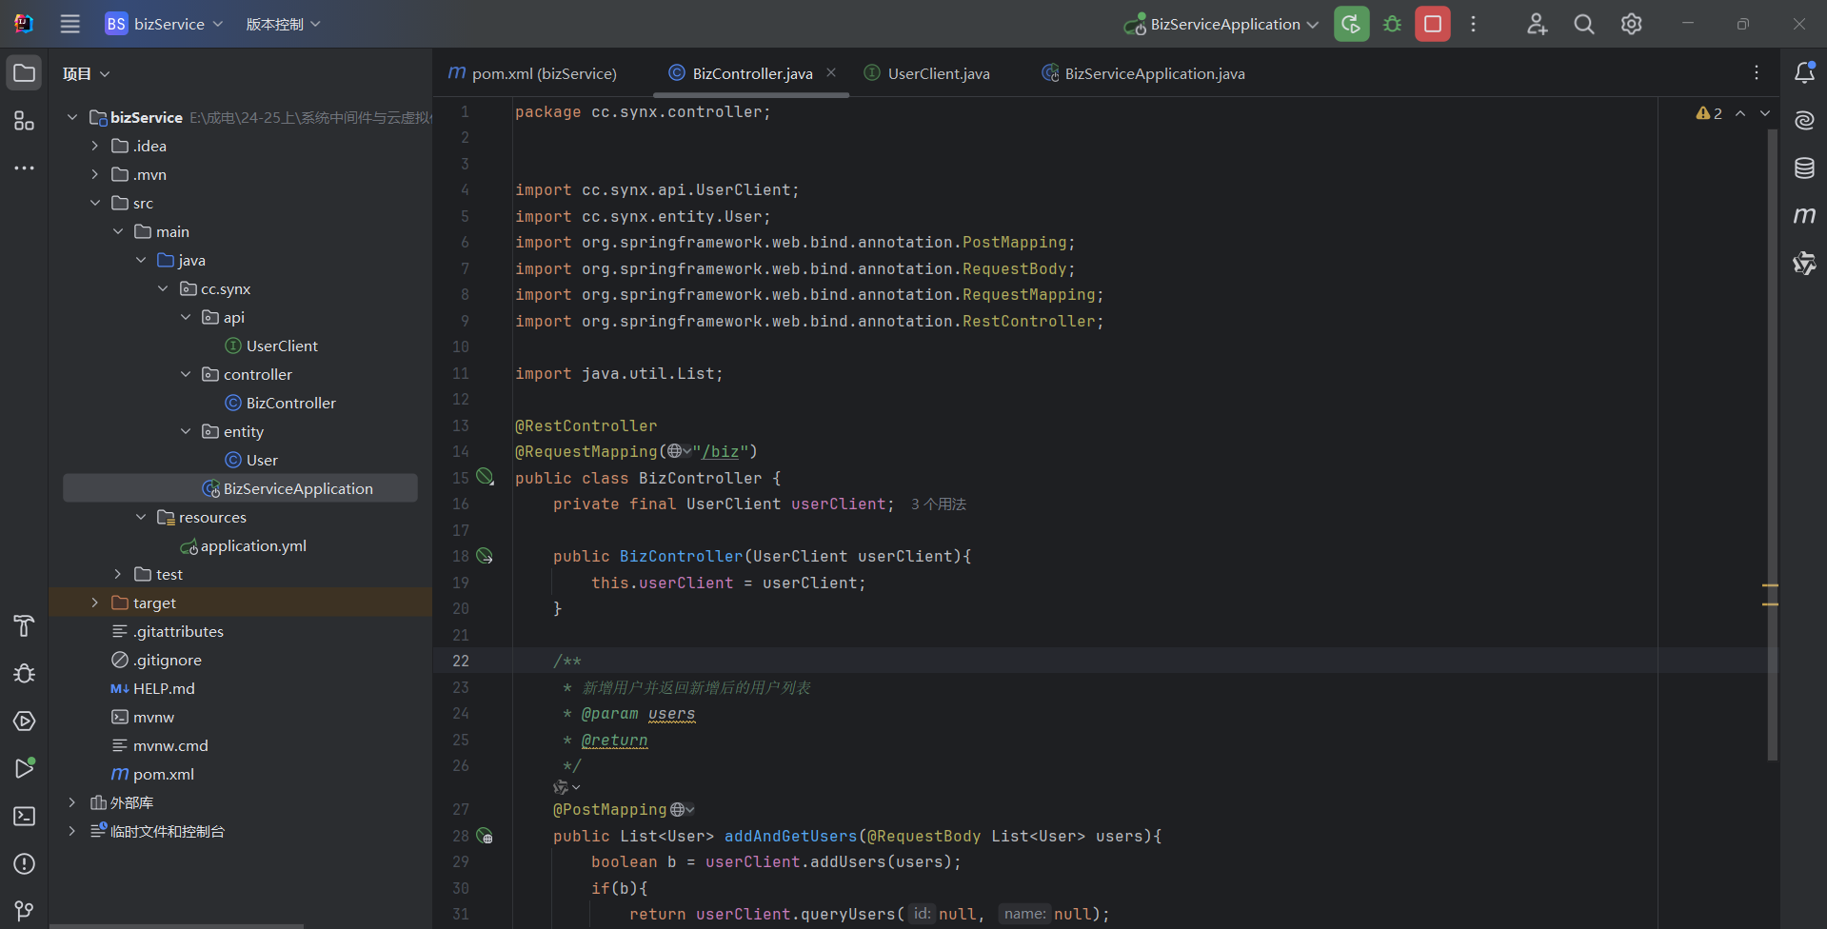Open the Build hammer tool window
The width and height of the screenshot is (1827, 929).
(25, 625)
